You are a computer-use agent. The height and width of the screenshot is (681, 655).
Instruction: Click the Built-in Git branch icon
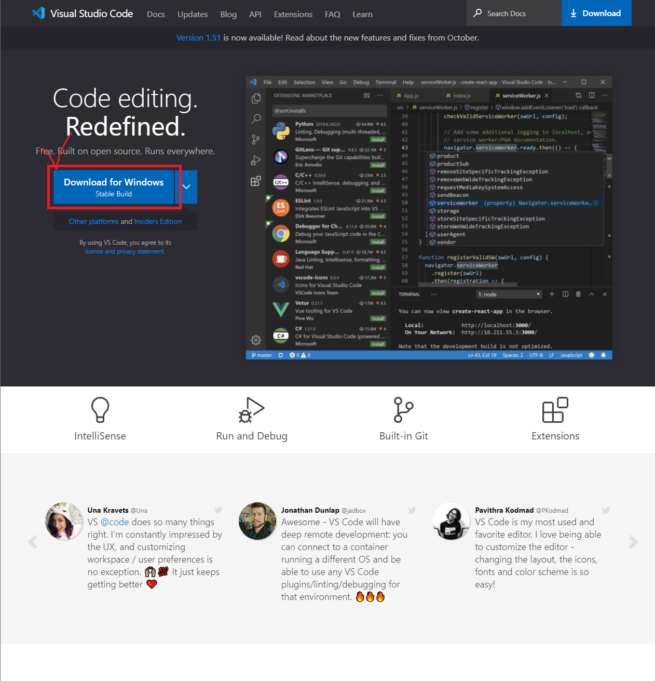(x=403, y=410)
